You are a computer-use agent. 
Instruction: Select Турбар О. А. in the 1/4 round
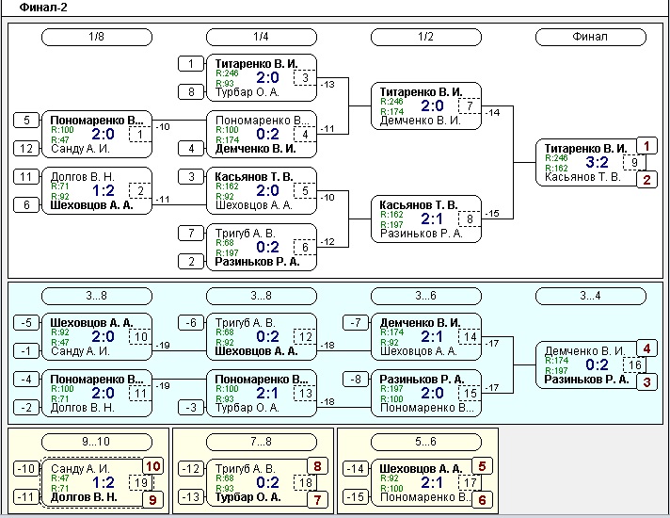[247, 93]
